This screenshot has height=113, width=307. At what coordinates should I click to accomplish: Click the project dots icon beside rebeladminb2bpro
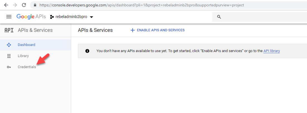pos(52,17)
